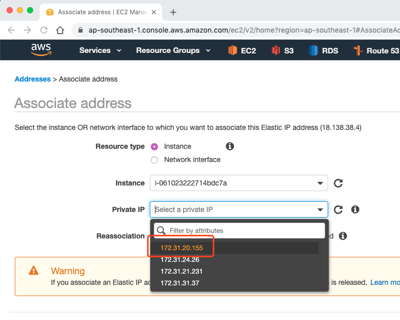This screenshot has width=400, height=320.
Task: Show info about Resource type
Action: pyautogui.click(x=230, y=146)
